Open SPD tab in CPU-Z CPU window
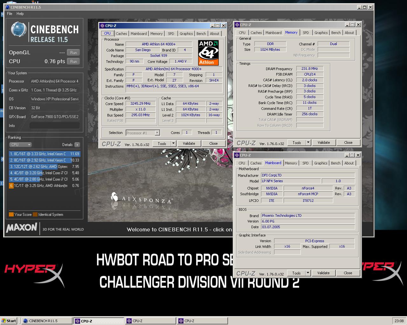407x325 pixels. tap(171, 34)
